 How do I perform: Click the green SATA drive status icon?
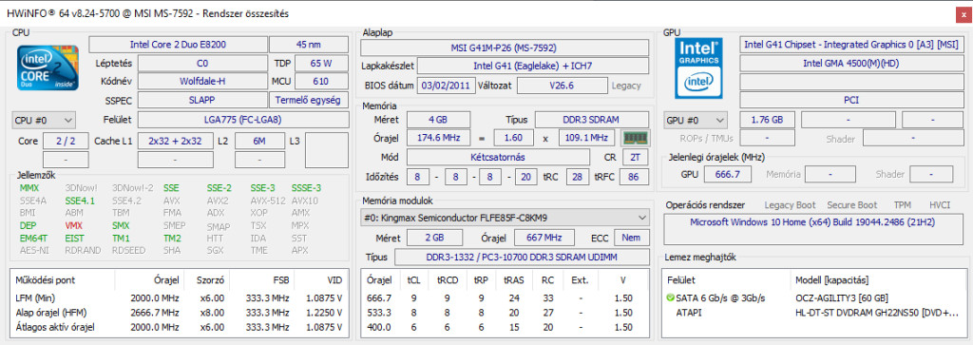[670, 297]
